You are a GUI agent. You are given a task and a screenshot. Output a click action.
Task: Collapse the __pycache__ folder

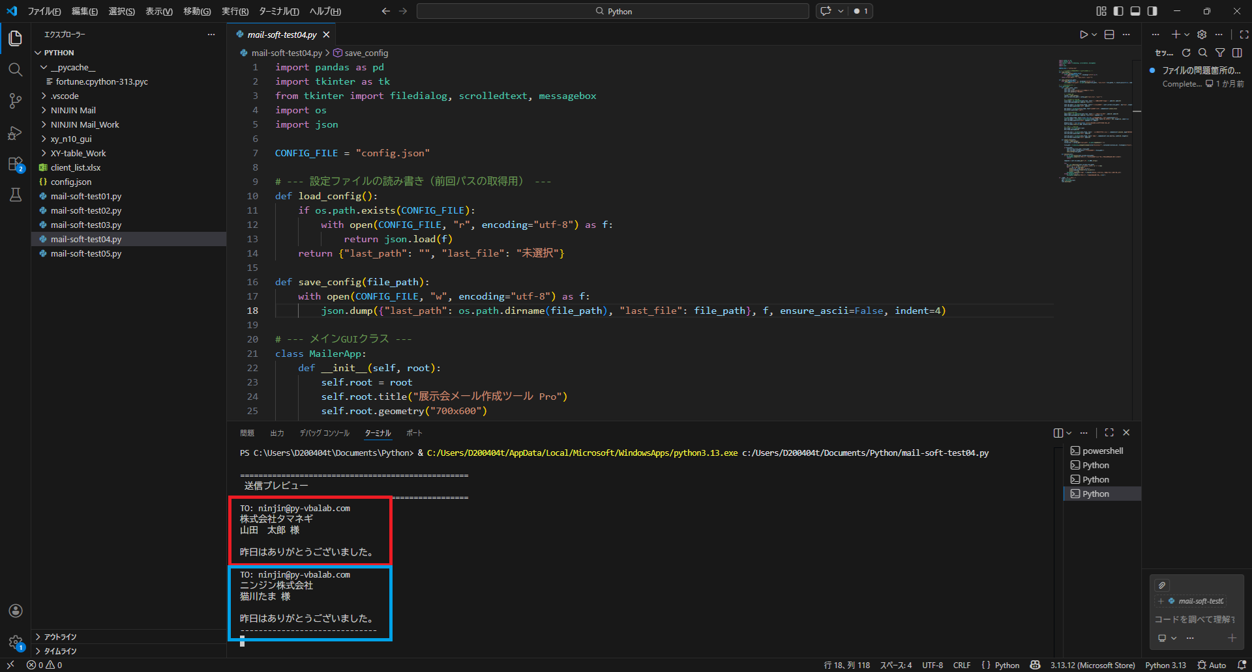(72, 67)
